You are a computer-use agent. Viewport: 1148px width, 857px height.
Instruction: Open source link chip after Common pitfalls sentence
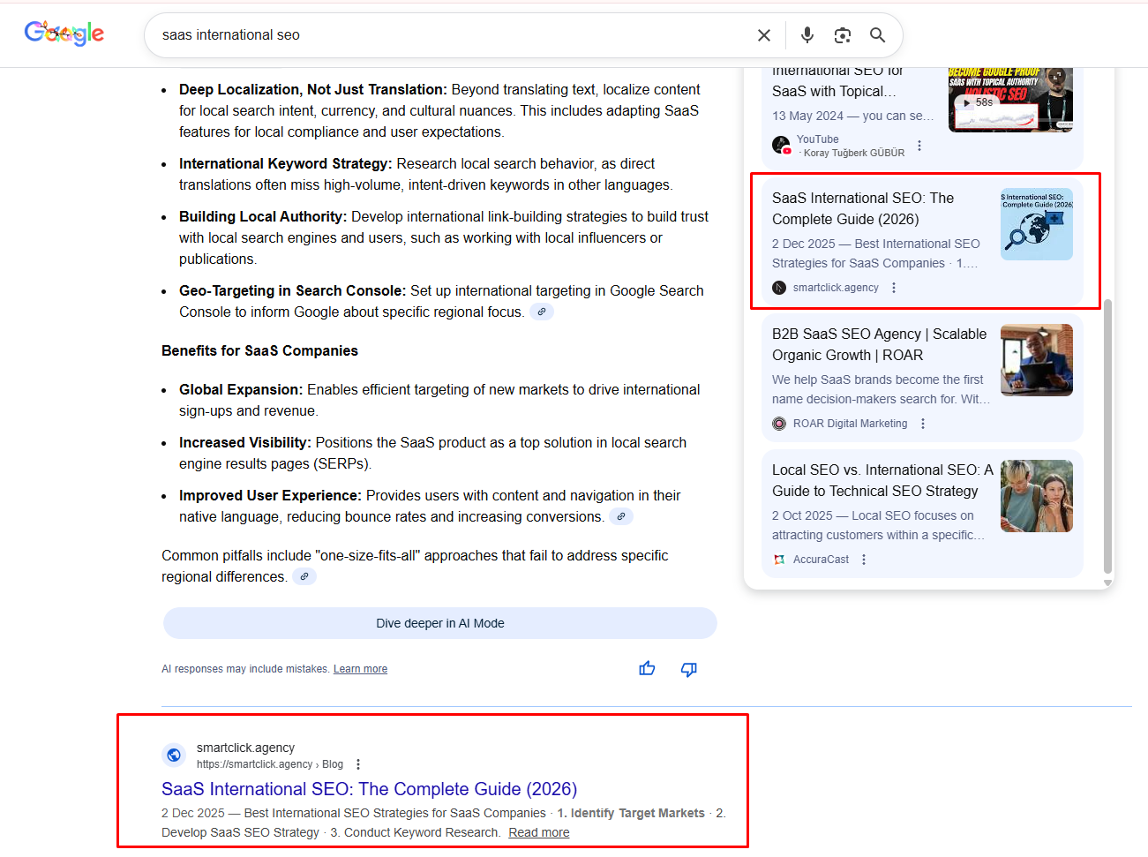(x=304, y=576)
